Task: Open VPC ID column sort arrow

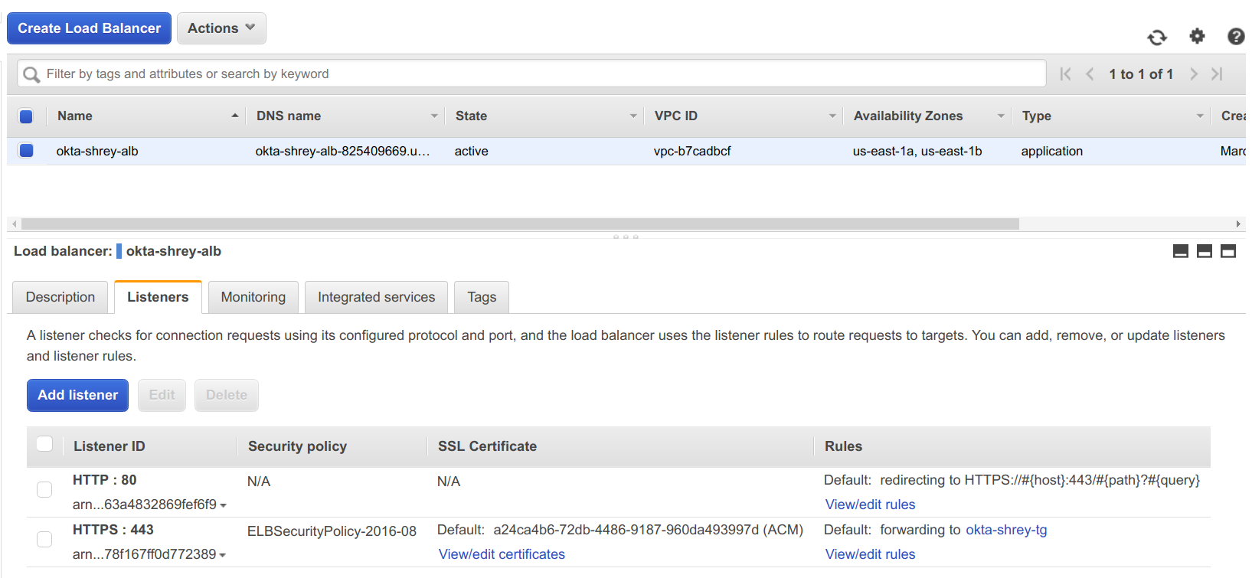Action: point(832,116)
